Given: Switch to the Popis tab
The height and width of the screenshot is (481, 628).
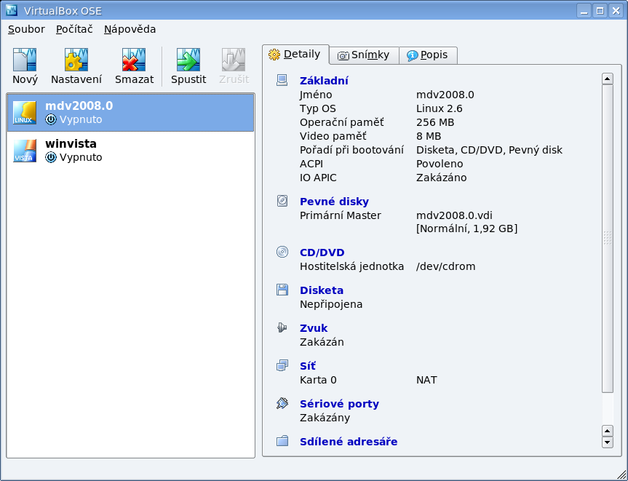Looking at the screenshot, I should [428, 55].
